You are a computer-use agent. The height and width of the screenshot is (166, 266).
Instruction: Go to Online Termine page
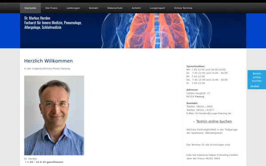(x=183, y=8)
